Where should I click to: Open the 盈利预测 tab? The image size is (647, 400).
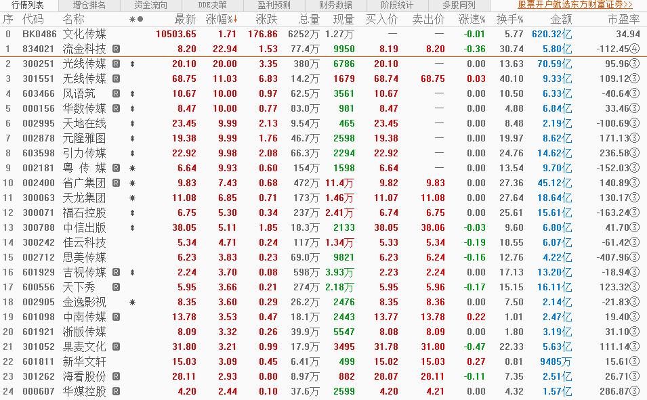click(274, 5)
